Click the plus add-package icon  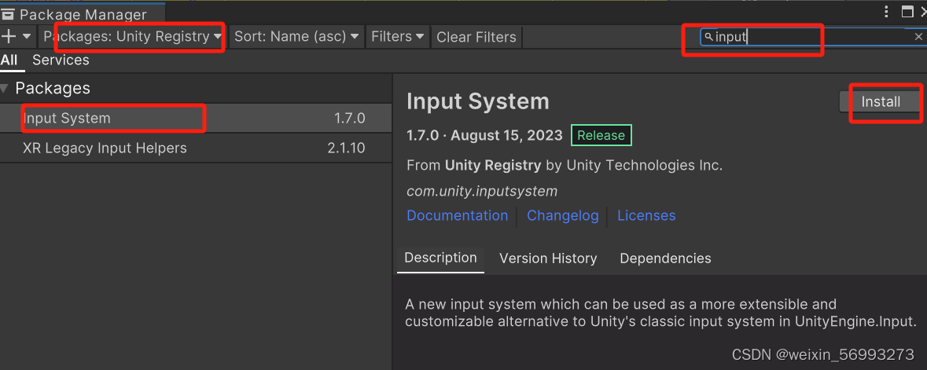click(9, 37)
